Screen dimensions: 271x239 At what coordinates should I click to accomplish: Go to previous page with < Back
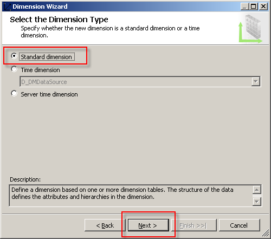point(105,225)
